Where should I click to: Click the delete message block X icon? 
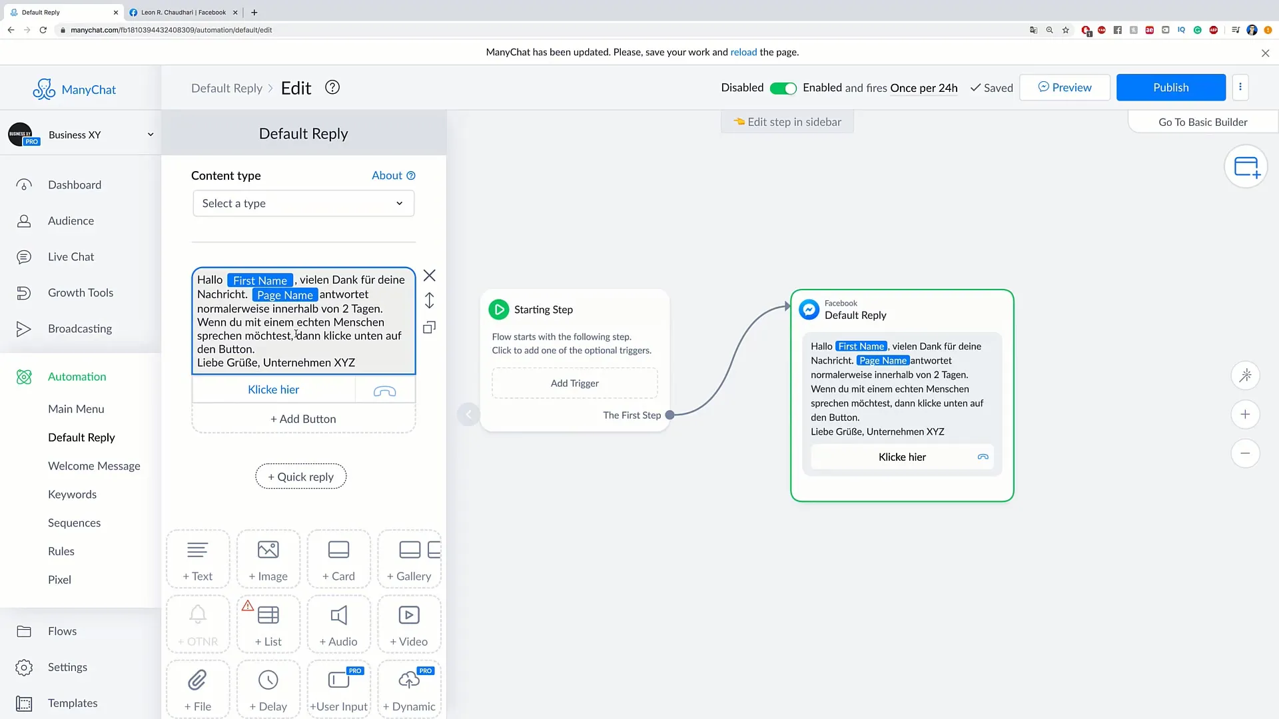tap(430, 275)
